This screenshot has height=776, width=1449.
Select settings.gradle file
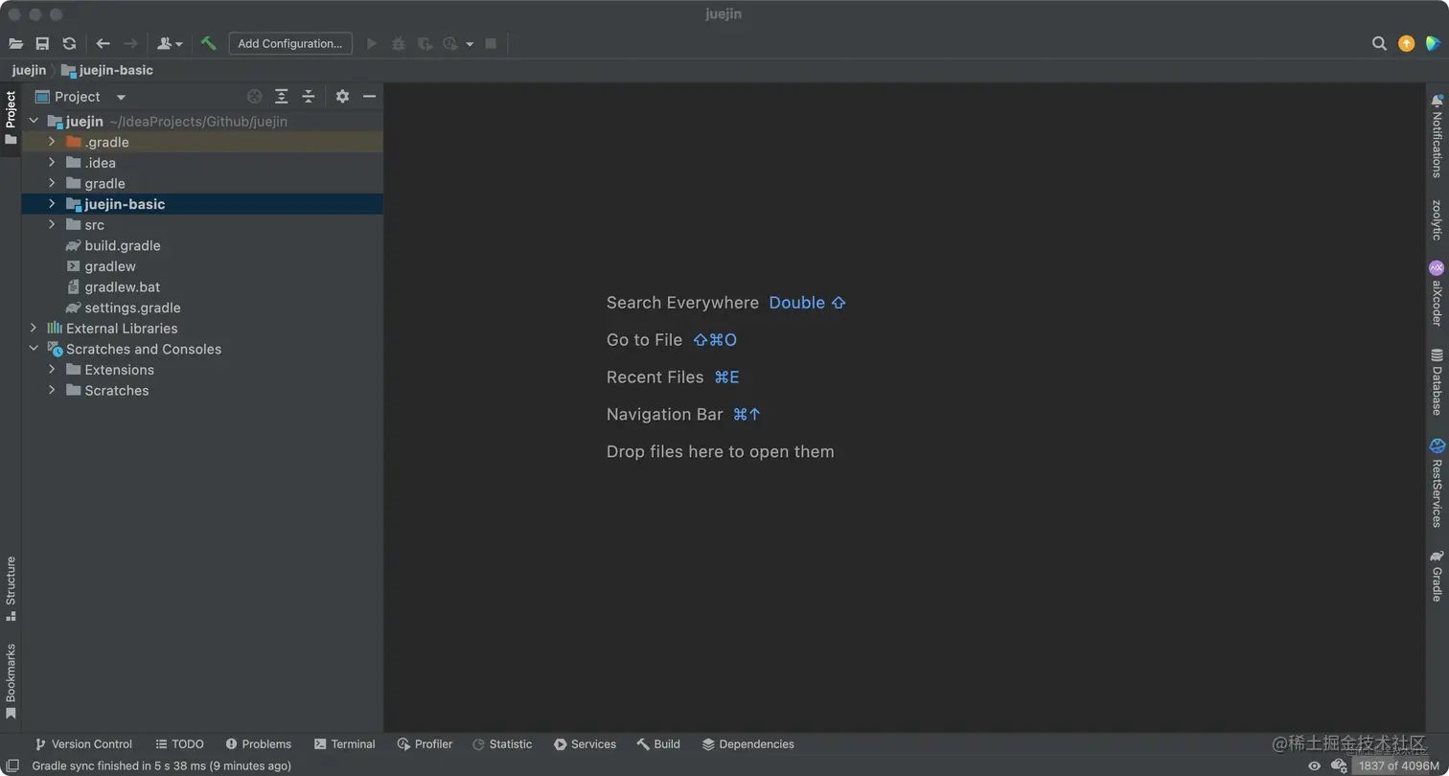(132, 308)
